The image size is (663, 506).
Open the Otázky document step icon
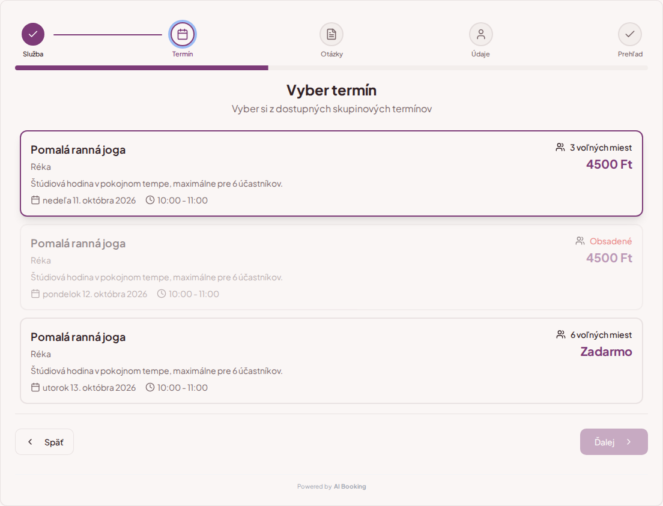[331, 34]
